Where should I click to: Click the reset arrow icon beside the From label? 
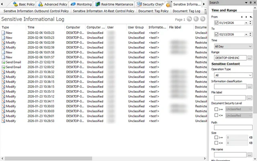(x=251, y=17)
